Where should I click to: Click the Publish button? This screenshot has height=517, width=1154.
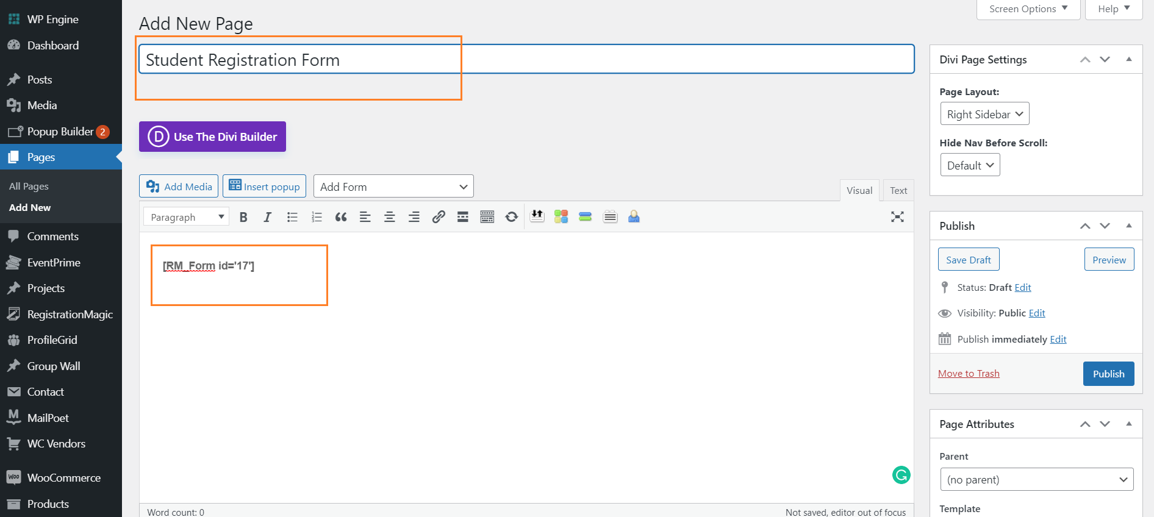click(1108, 374)
